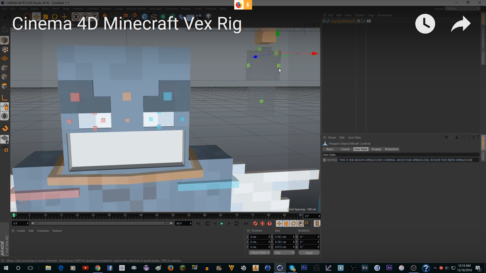
Task: Enable Snap with the S icon
Action: point(5,116)
